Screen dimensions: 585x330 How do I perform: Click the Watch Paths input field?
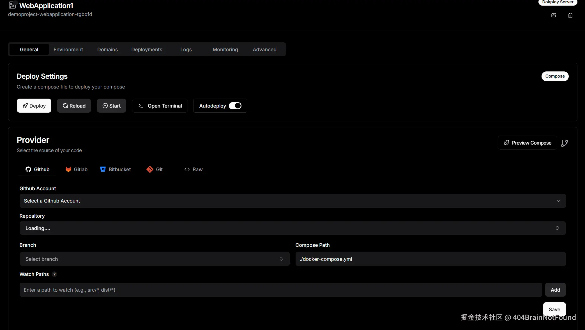point(280,290)
